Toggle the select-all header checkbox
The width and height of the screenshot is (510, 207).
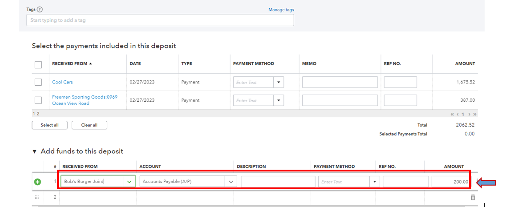click(x=38, y=64)
